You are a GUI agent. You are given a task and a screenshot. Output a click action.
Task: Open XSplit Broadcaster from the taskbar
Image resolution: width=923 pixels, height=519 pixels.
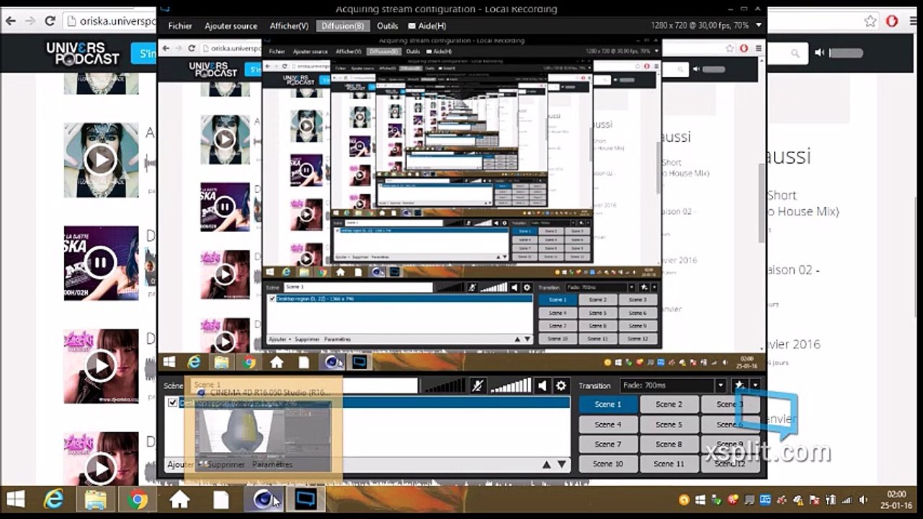click(x=306, y=499)
